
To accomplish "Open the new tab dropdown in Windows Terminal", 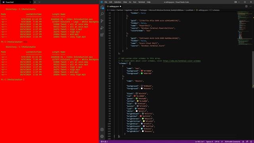I will (39, 2).
